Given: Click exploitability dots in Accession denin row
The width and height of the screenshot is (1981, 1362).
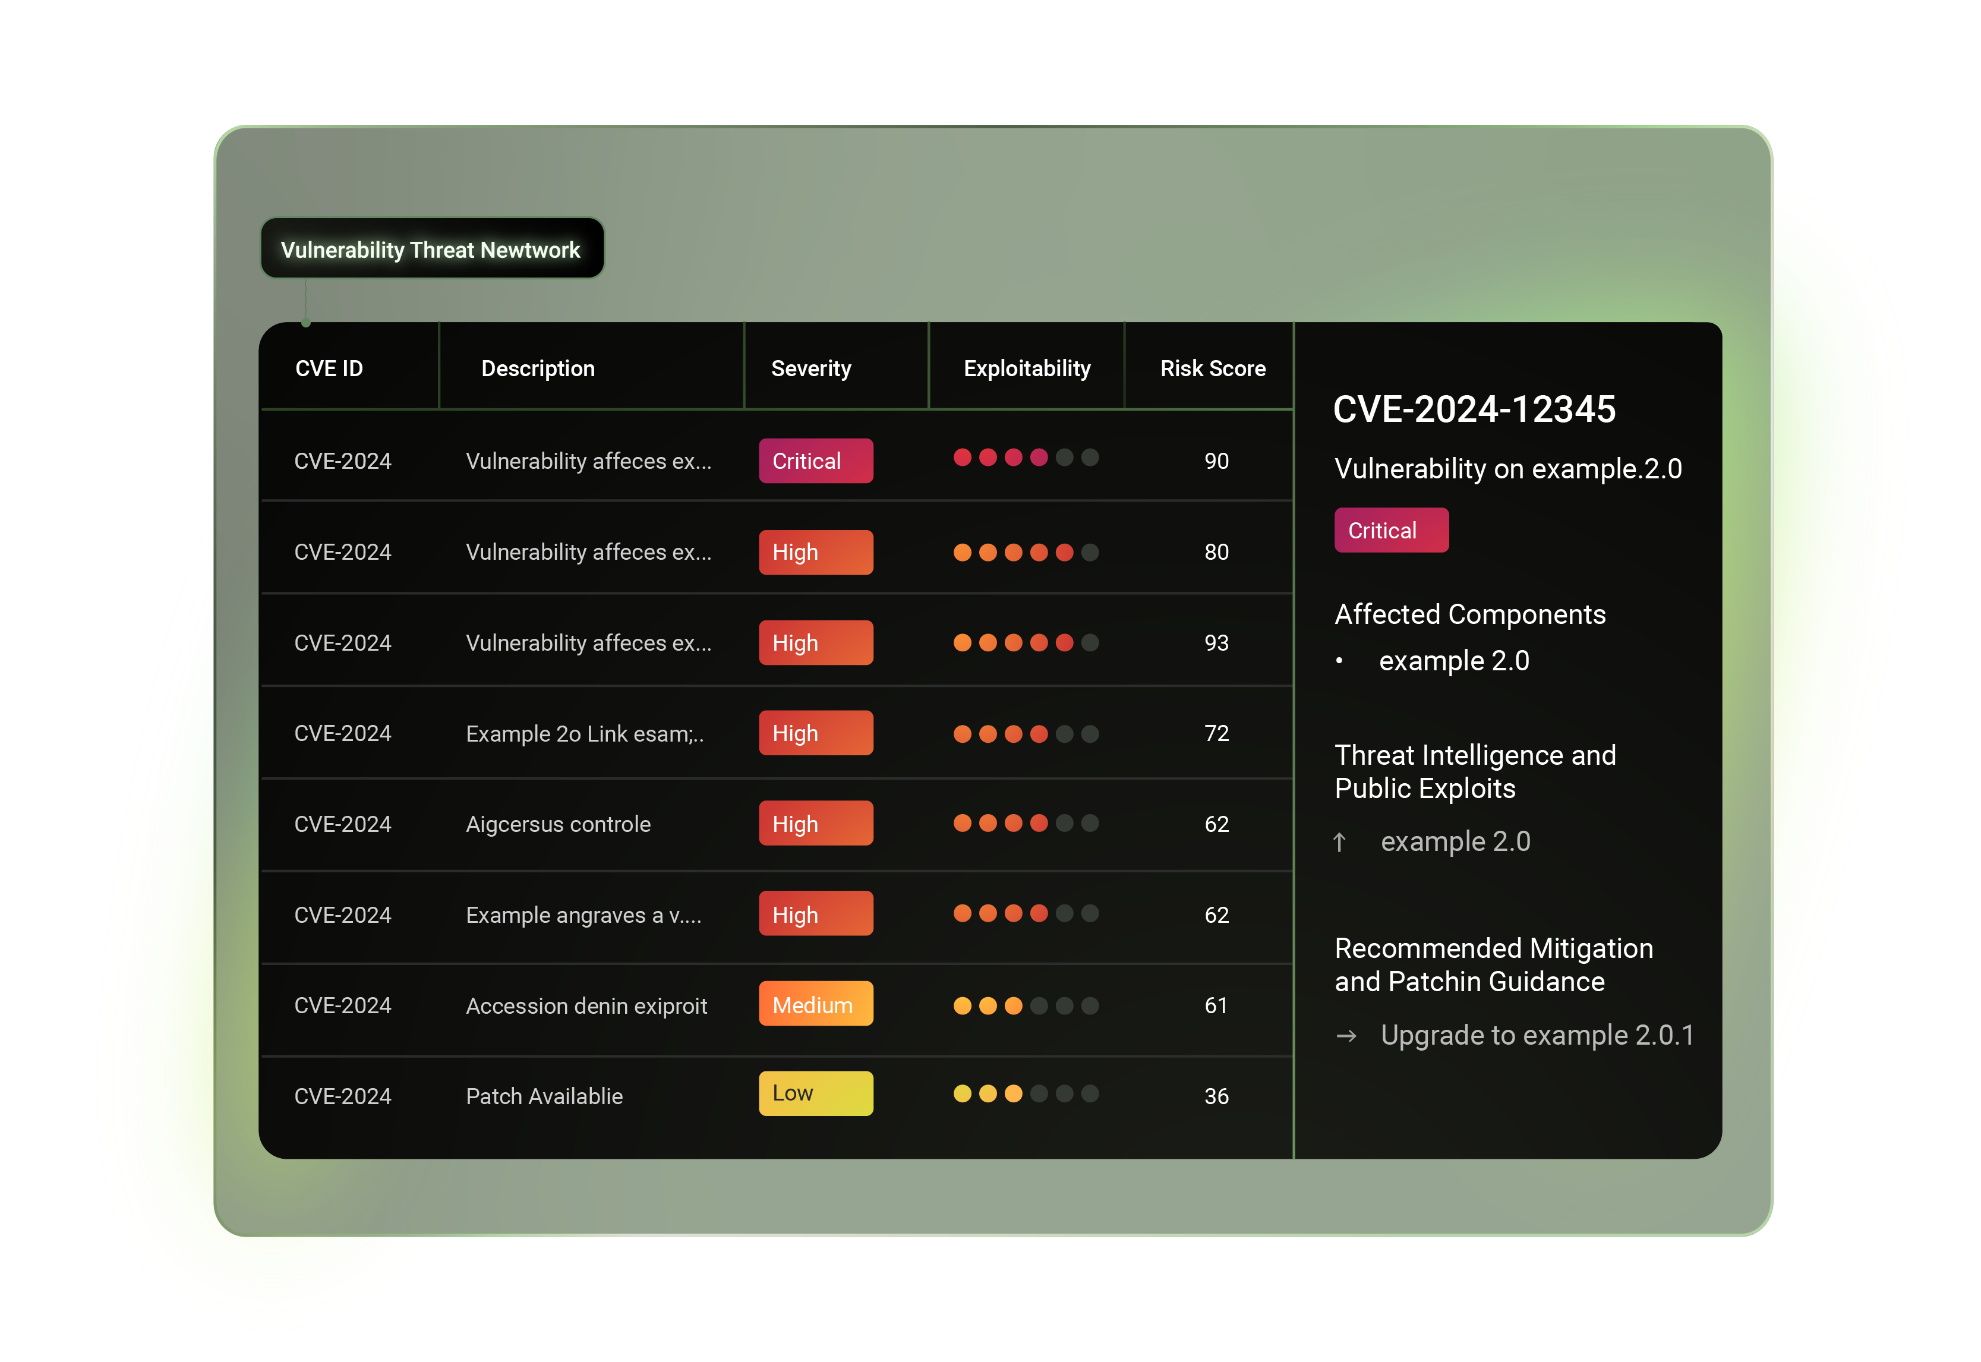Looking at the screenshot, I should point(1026,1006).
